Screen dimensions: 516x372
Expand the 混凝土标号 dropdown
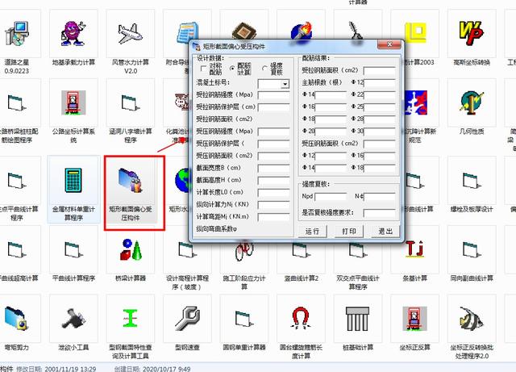(x=285, y=84)
